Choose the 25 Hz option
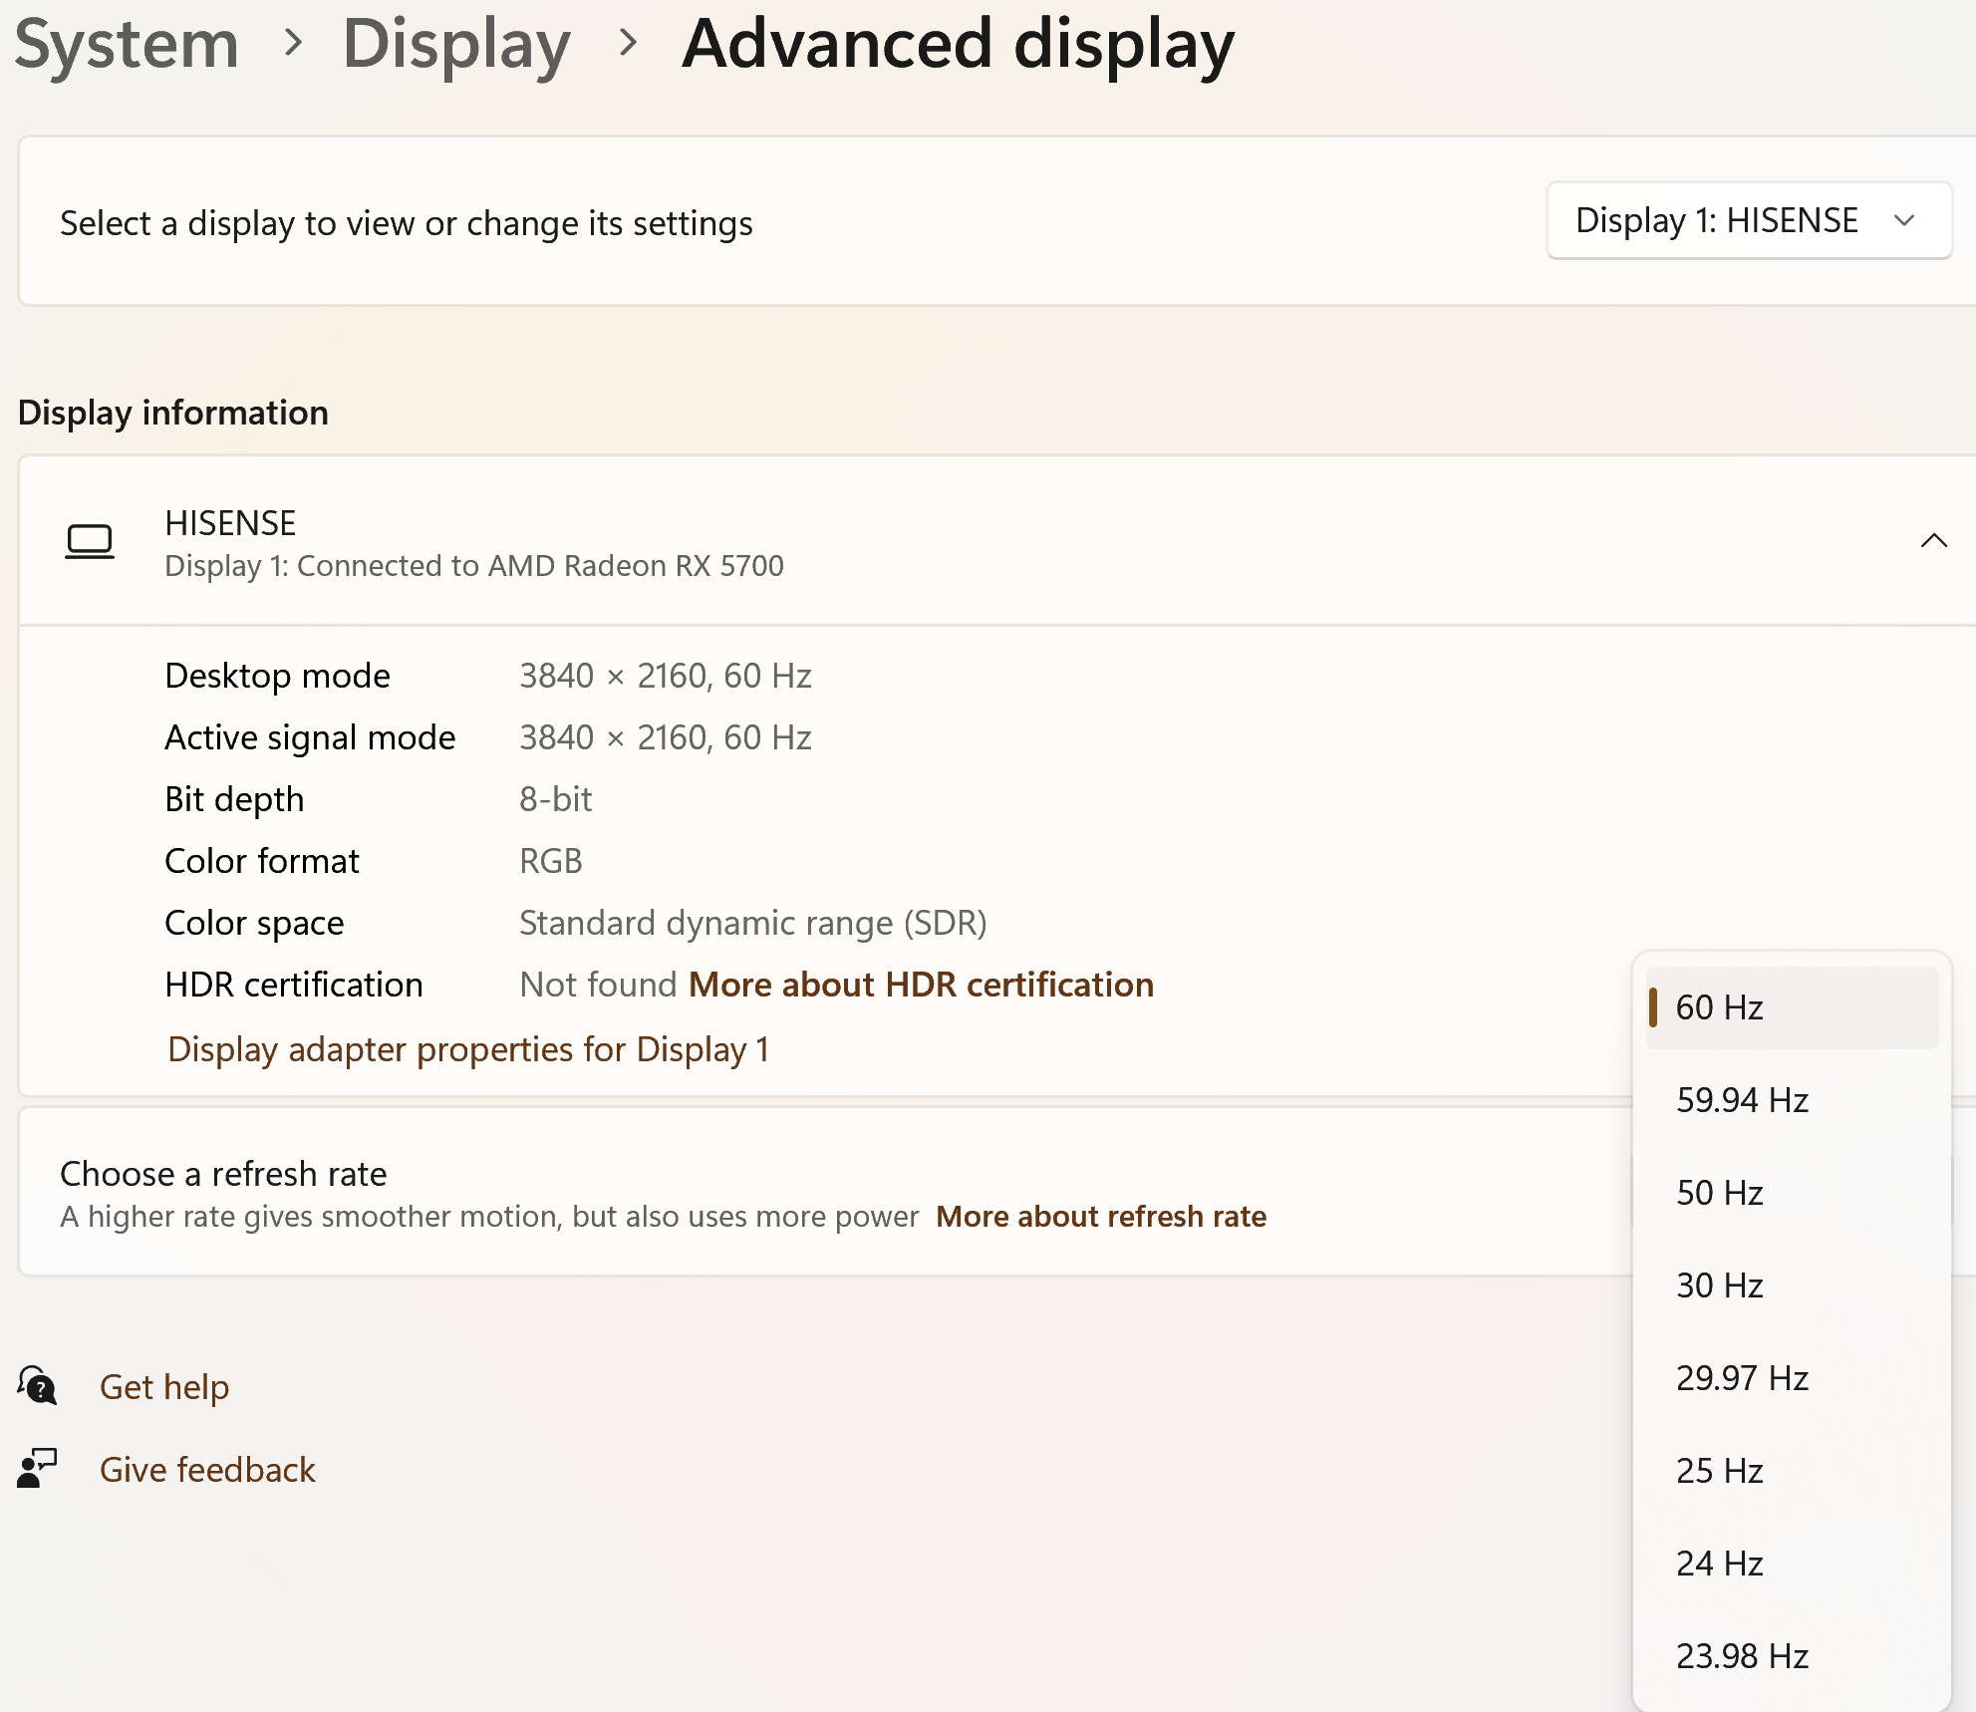This screenshot has width=1976, height=1712. (x=1719, y=1470)
